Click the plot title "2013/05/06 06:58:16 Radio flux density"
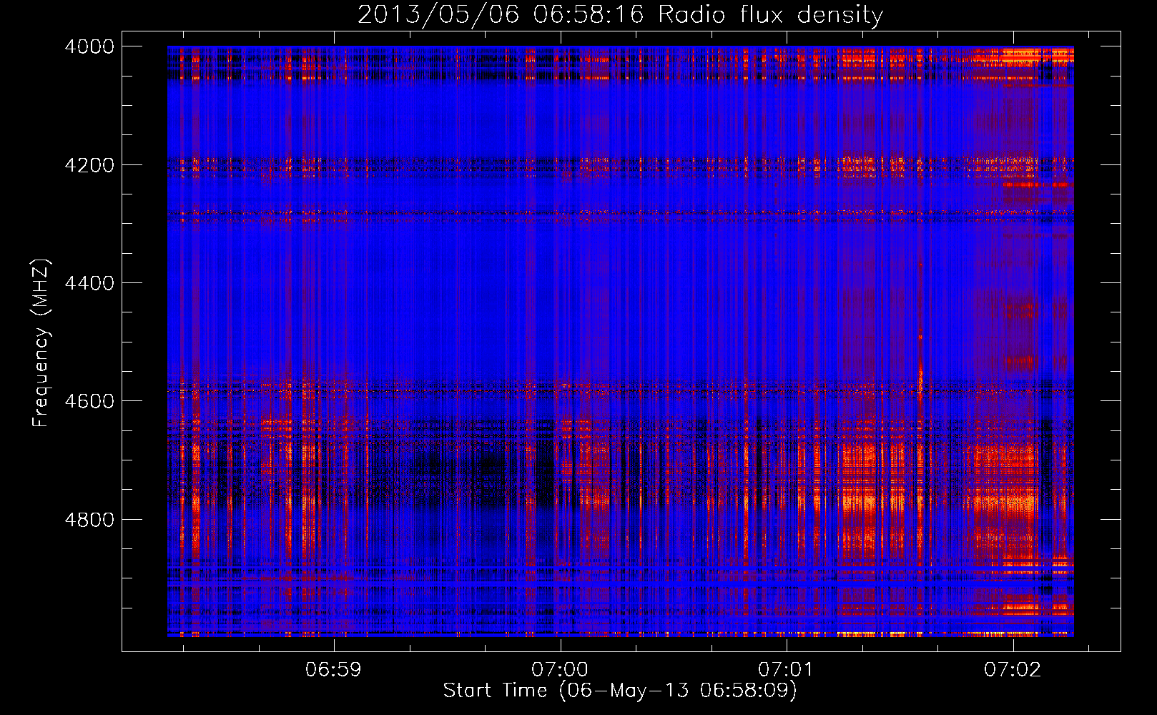 [x=620, y=14]
